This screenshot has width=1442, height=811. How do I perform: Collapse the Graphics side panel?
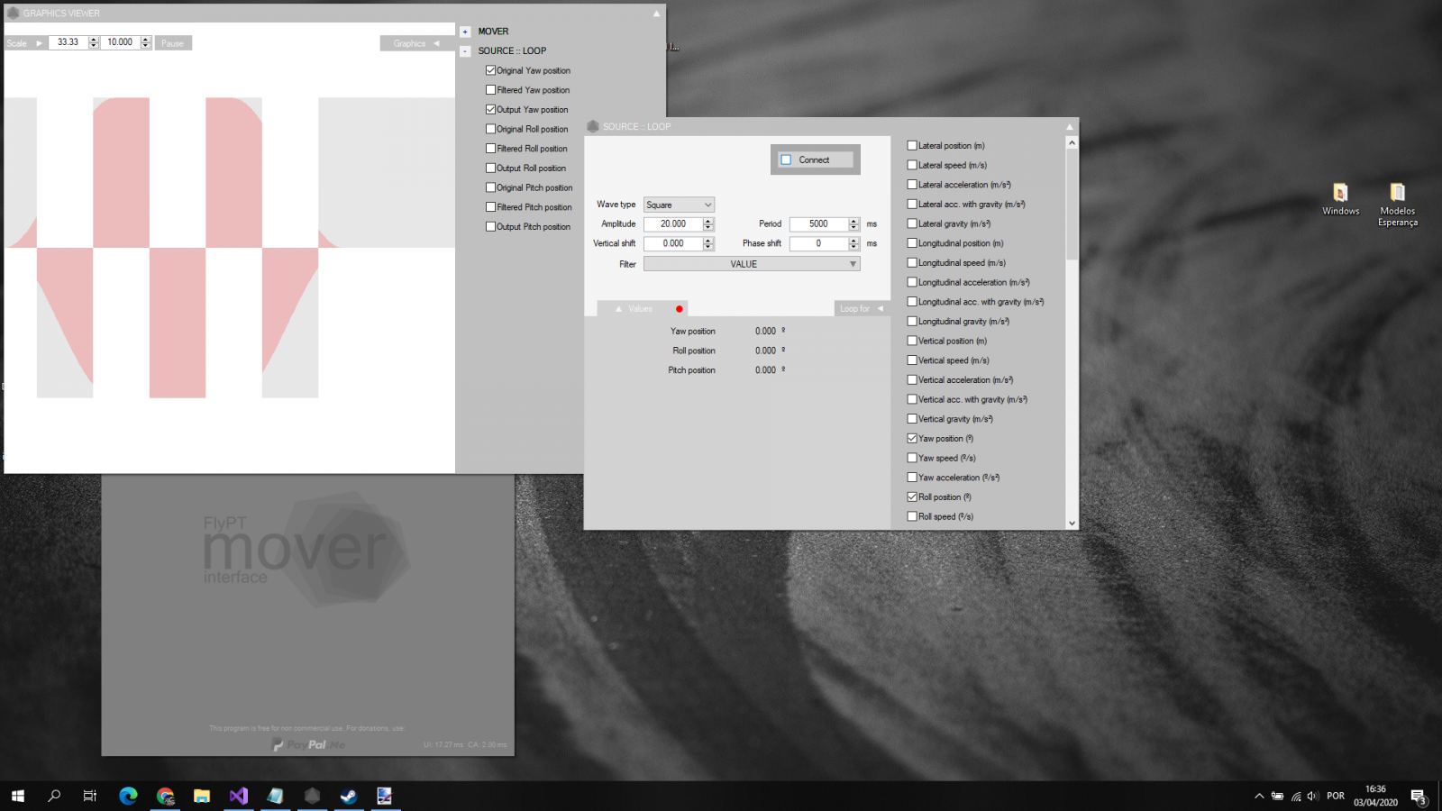416,43
